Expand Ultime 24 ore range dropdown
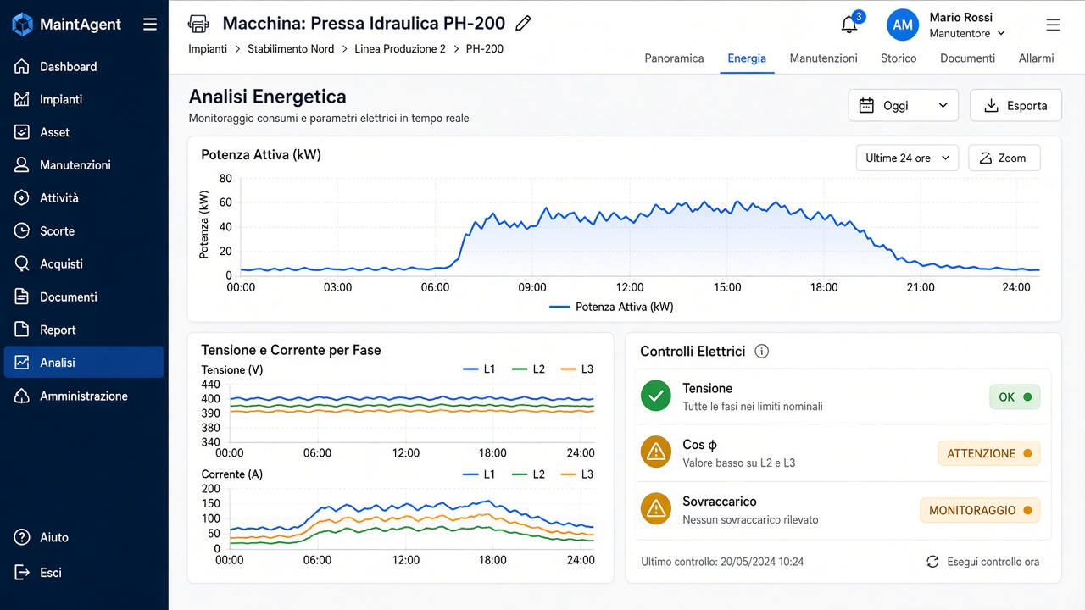 (x=908, y=158)
